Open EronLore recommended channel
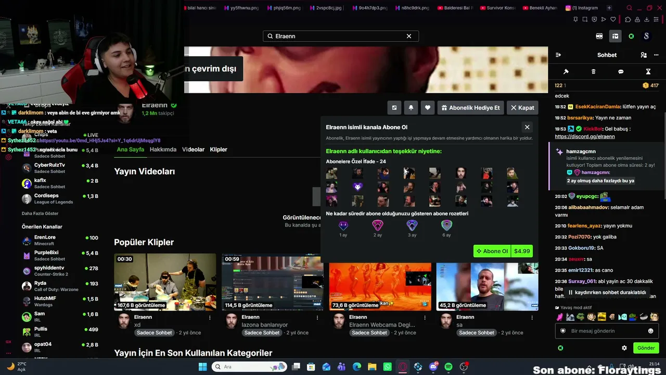 [60, 240]
